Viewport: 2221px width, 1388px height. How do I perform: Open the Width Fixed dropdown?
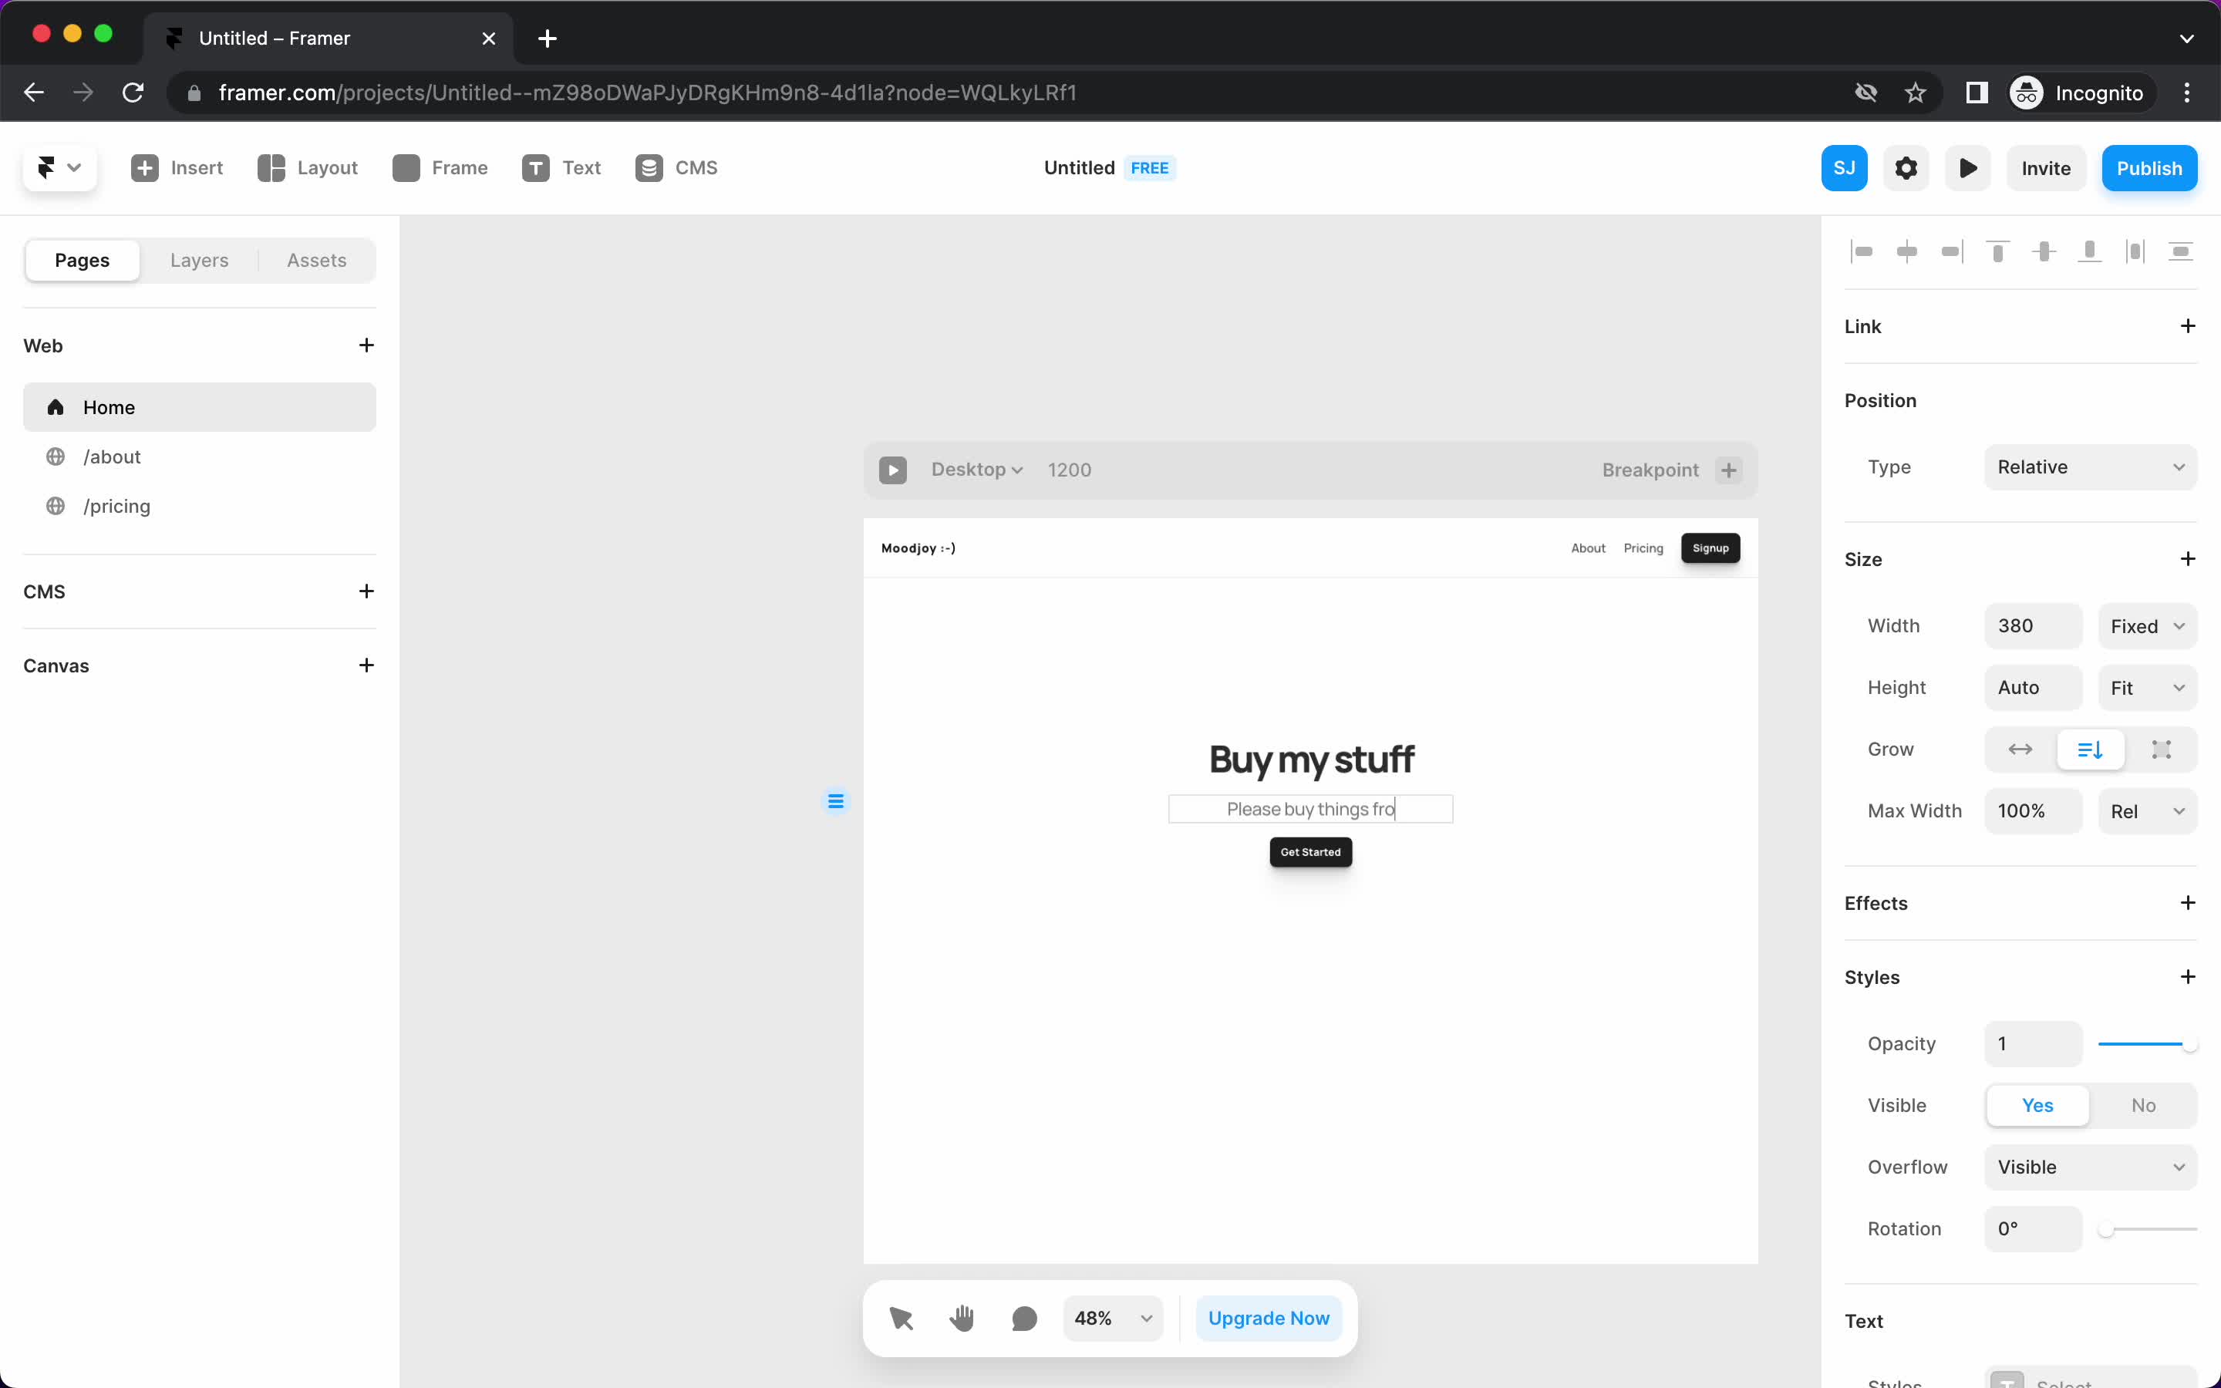point(2148,625)
